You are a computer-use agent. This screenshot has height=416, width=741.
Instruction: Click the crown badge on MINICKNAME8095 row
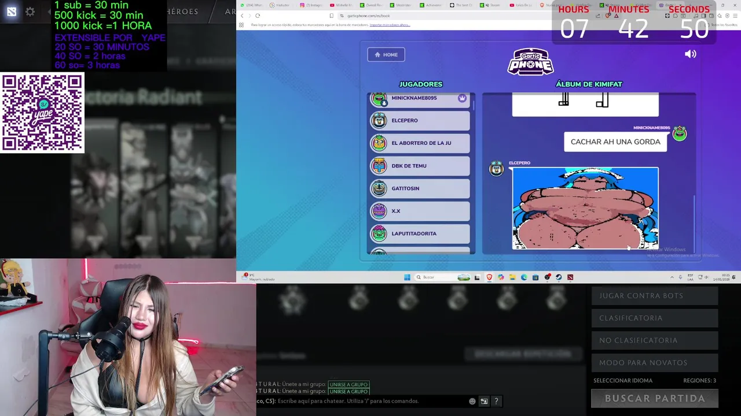[462, 98]
